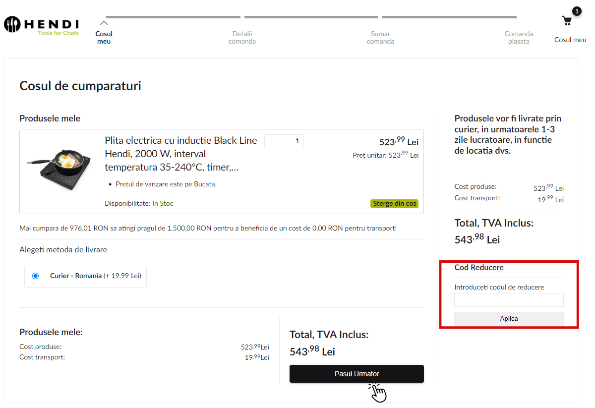This screenshot has height=408, width=595.
Task: Select the Cosul meu checkout step label
Action: 104,38
